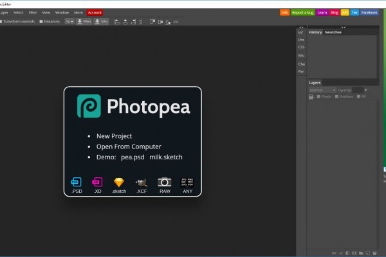
Task: Open the milk.sketch demo file
Action: point(166,157)
